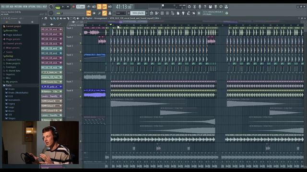
Task: Mute Track 2 using its green dot
Action: coord(81,43)
